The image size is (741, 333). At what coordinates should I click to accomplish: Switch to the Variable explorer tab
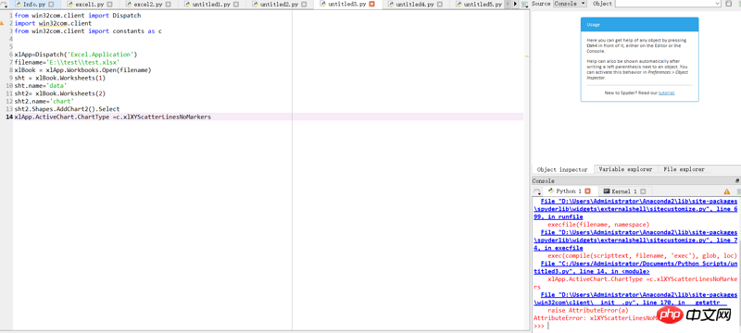pyautogui.click(x=625, y=169)
